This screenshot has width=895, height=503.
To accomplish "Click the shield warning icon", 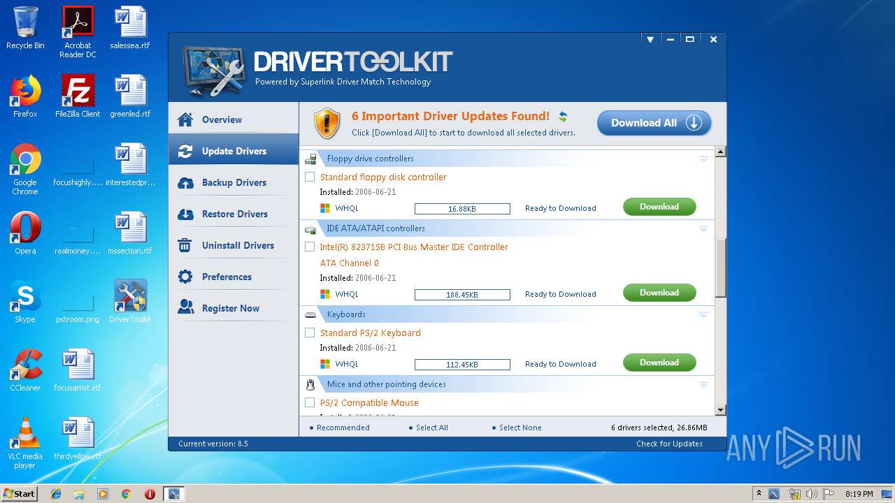I will (x=327, y=123).
